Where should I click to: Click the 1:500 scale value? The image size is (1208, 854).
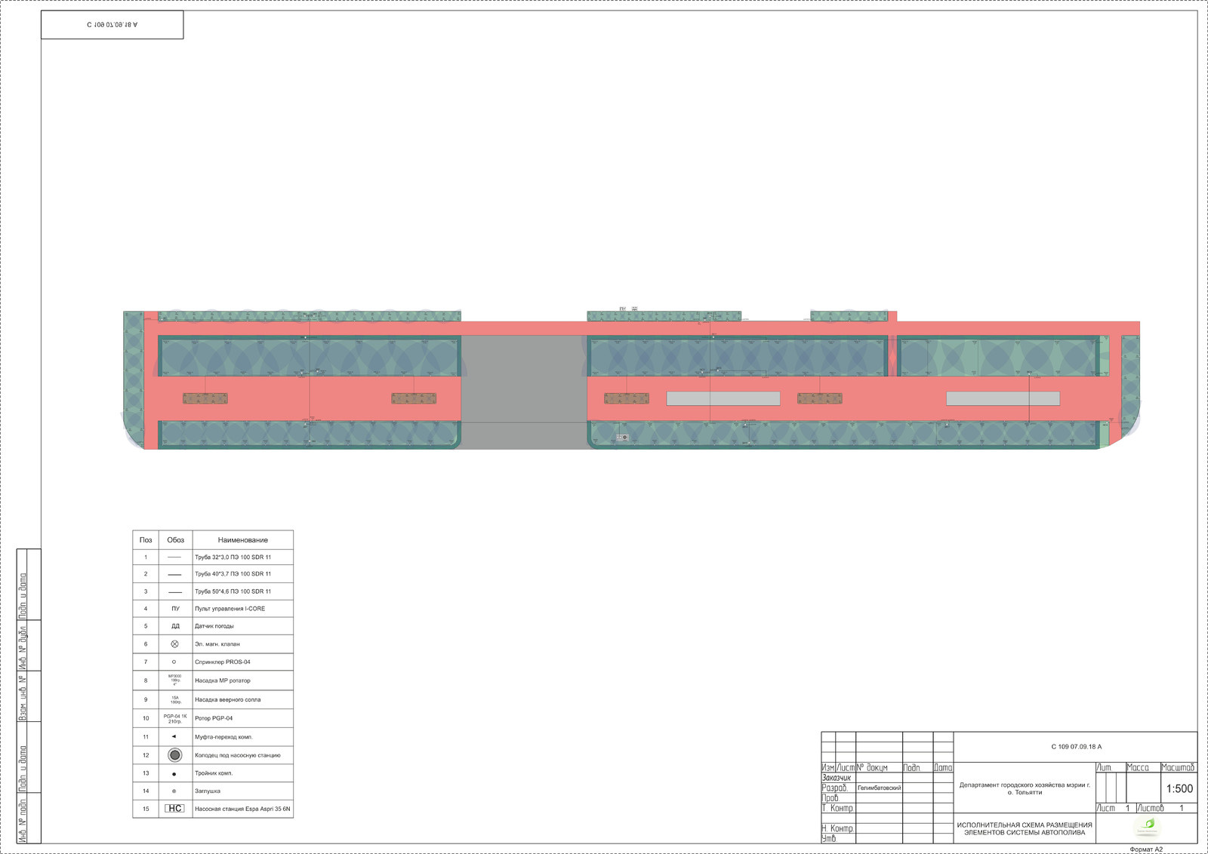[1179, 789]
